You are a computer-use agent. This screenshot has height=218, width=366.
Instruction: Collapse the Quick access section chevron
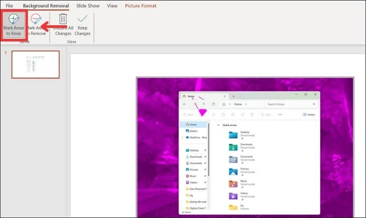pos(218,125)
